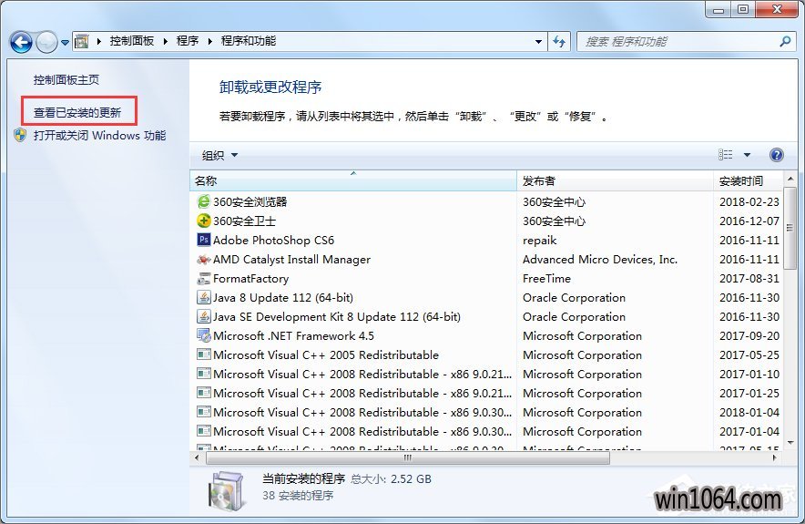Click the blue help question mark icon

[x=777, y=155]
